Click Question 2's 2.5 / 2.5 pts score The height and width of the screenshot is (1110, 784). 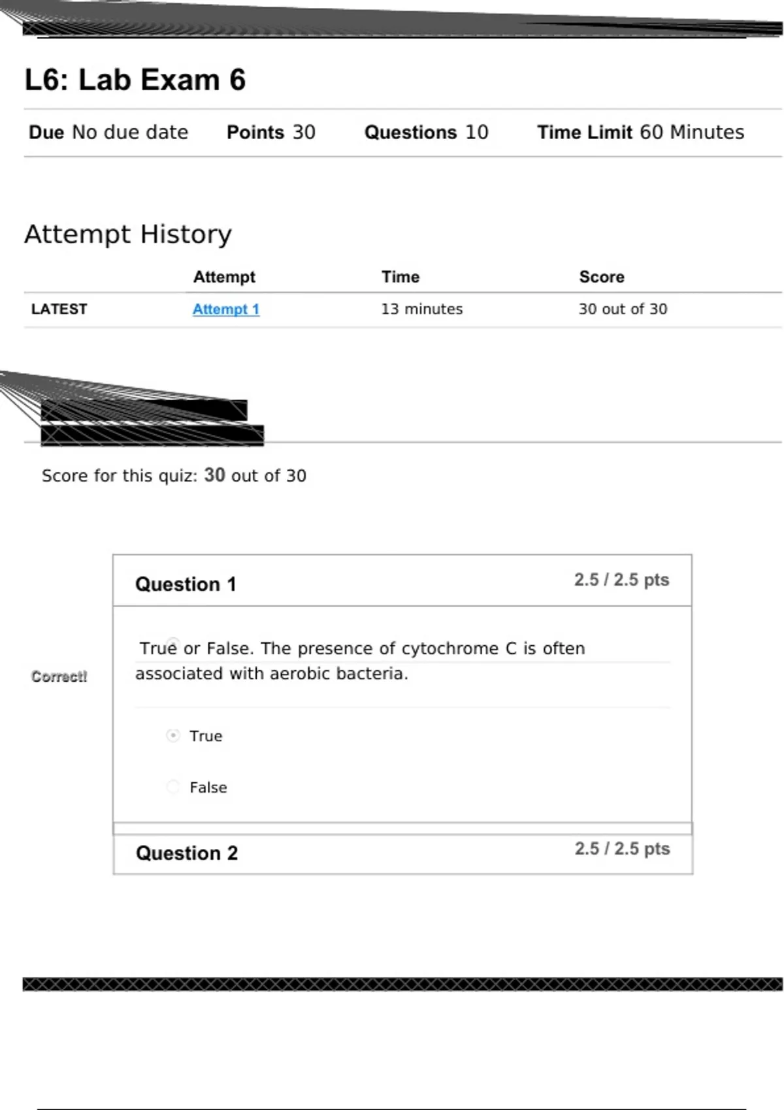622,849
